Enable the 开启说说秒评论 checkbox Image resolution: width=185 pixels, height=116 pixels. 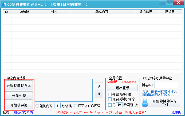click(x=110, y=99)
